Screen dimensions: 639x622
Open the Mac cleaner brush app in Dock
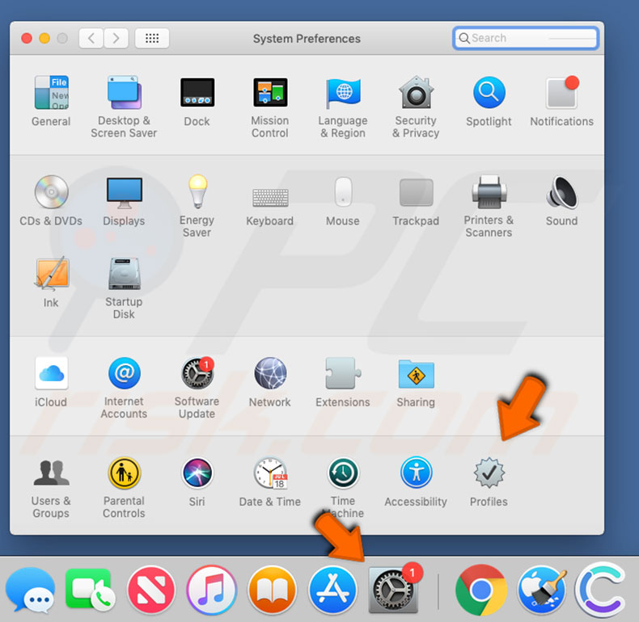coord(542,590)
